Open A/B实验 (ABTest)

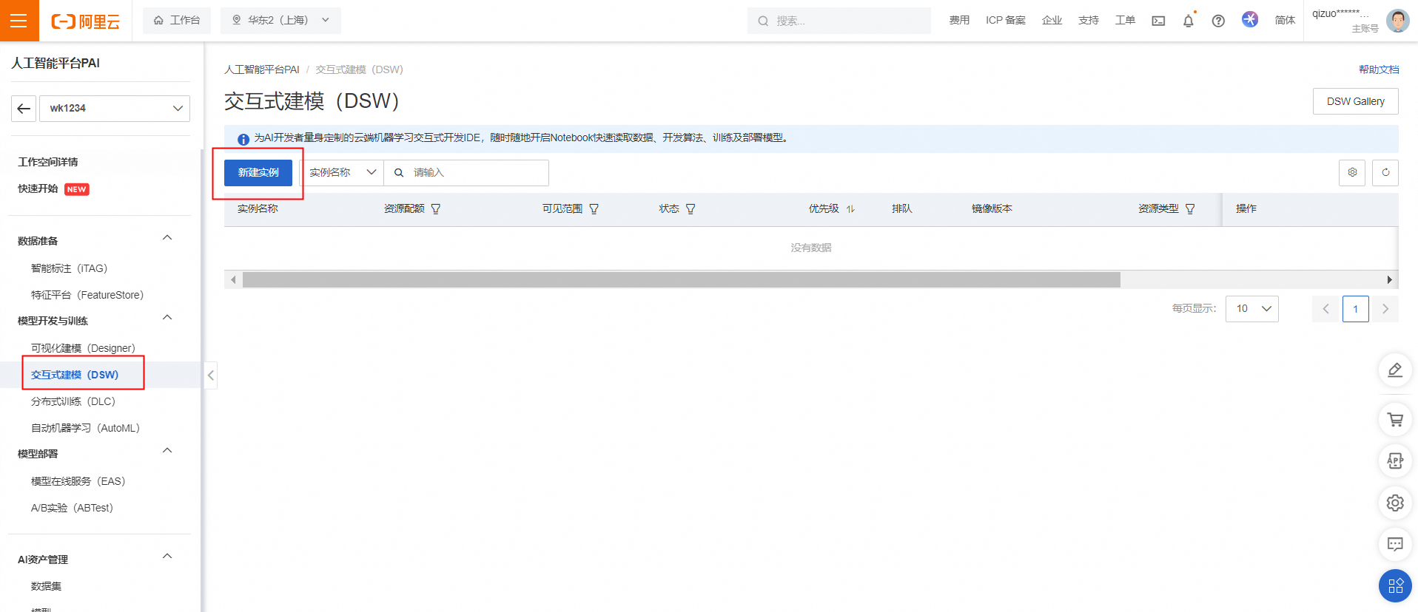point(72,508)
